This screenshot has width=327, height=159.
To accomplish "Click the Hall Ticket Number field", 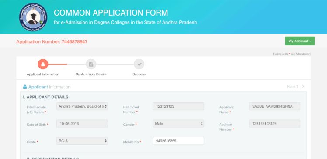I will click(x=178, y=106).
